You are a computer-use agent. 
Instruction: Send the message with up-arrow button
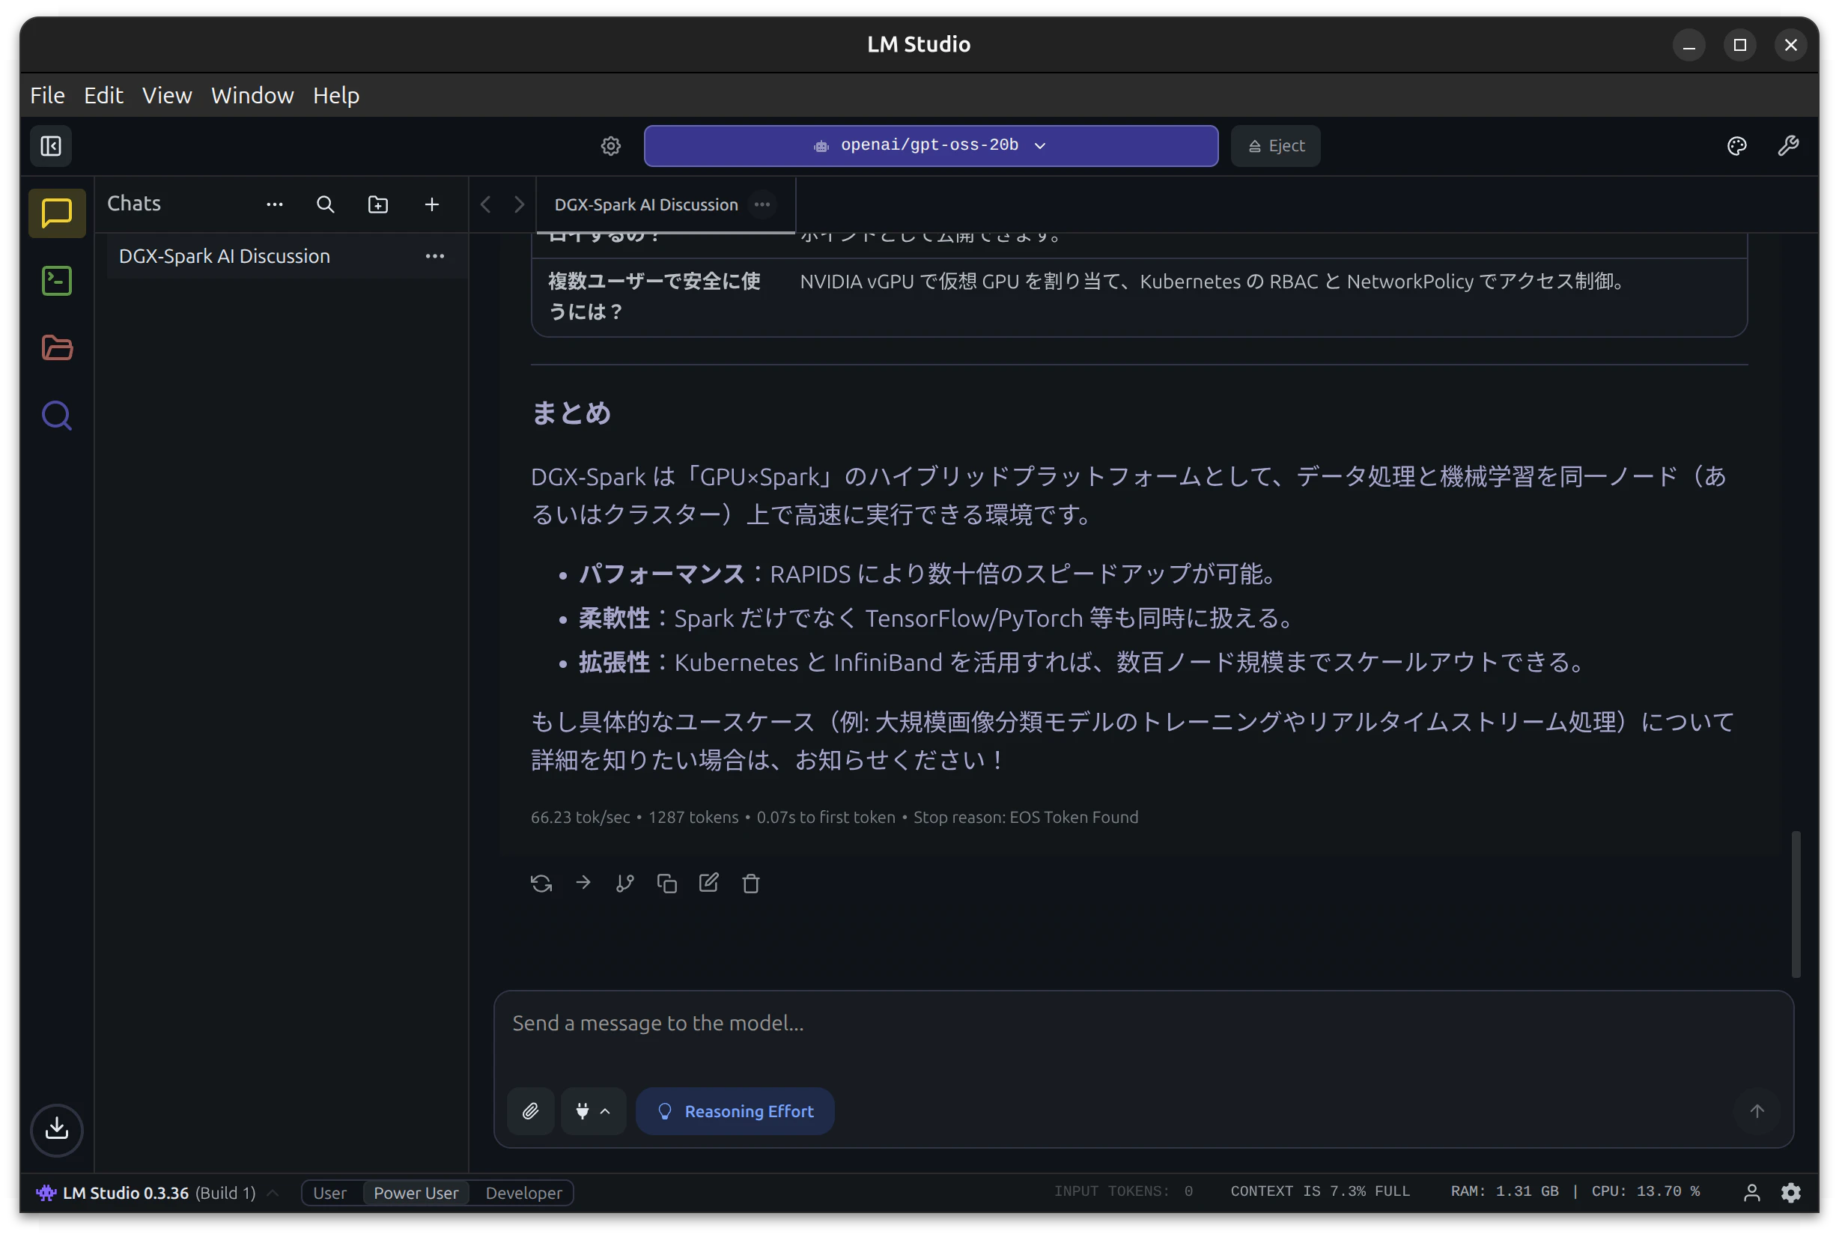click(x=1757, y=1110)
